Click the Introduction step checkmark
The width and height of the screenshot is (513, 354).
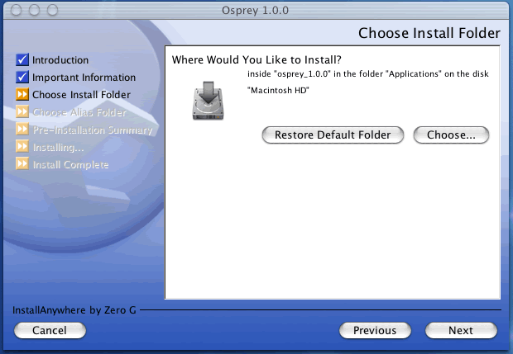tap(22, 60)
